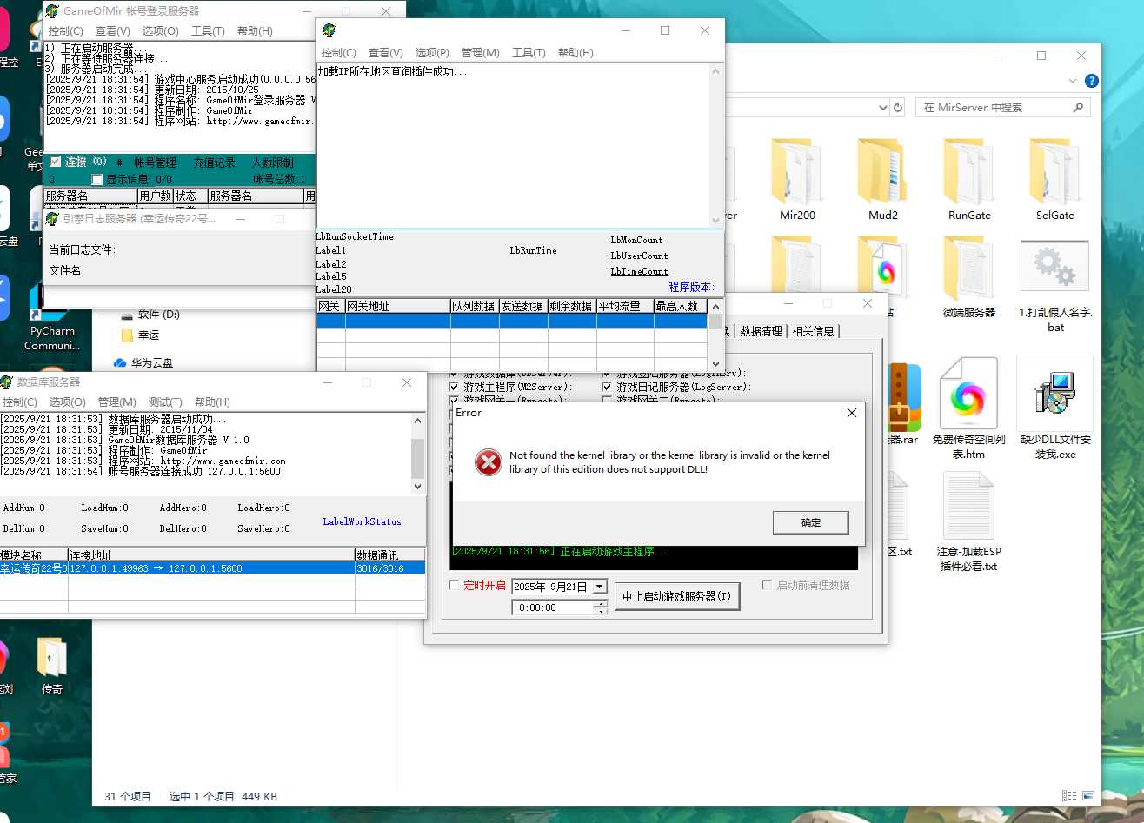Screen dimensions: 1144x823
Task: Toggle the 游戏主程序(M2Server) checkbox
Action: coord(454,387)
